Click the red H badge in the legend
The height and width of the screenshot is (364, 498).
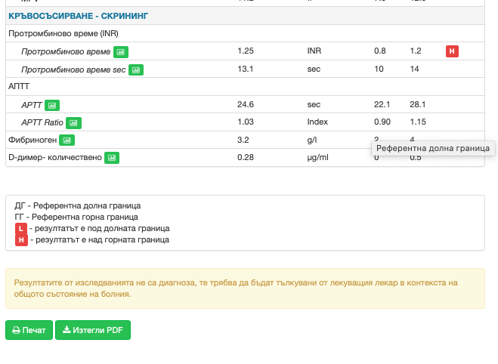[21, 239]
